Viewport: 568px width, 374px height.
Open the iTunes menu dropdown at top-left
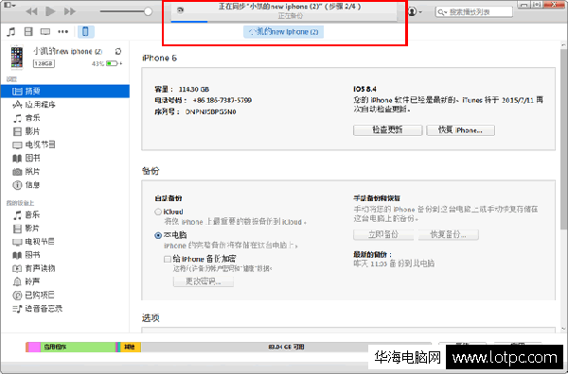point(9,5)
